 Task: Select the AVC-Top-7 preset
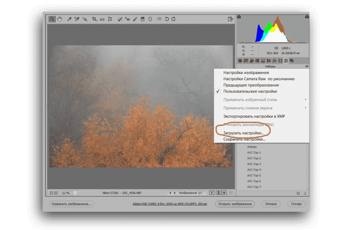254,187
